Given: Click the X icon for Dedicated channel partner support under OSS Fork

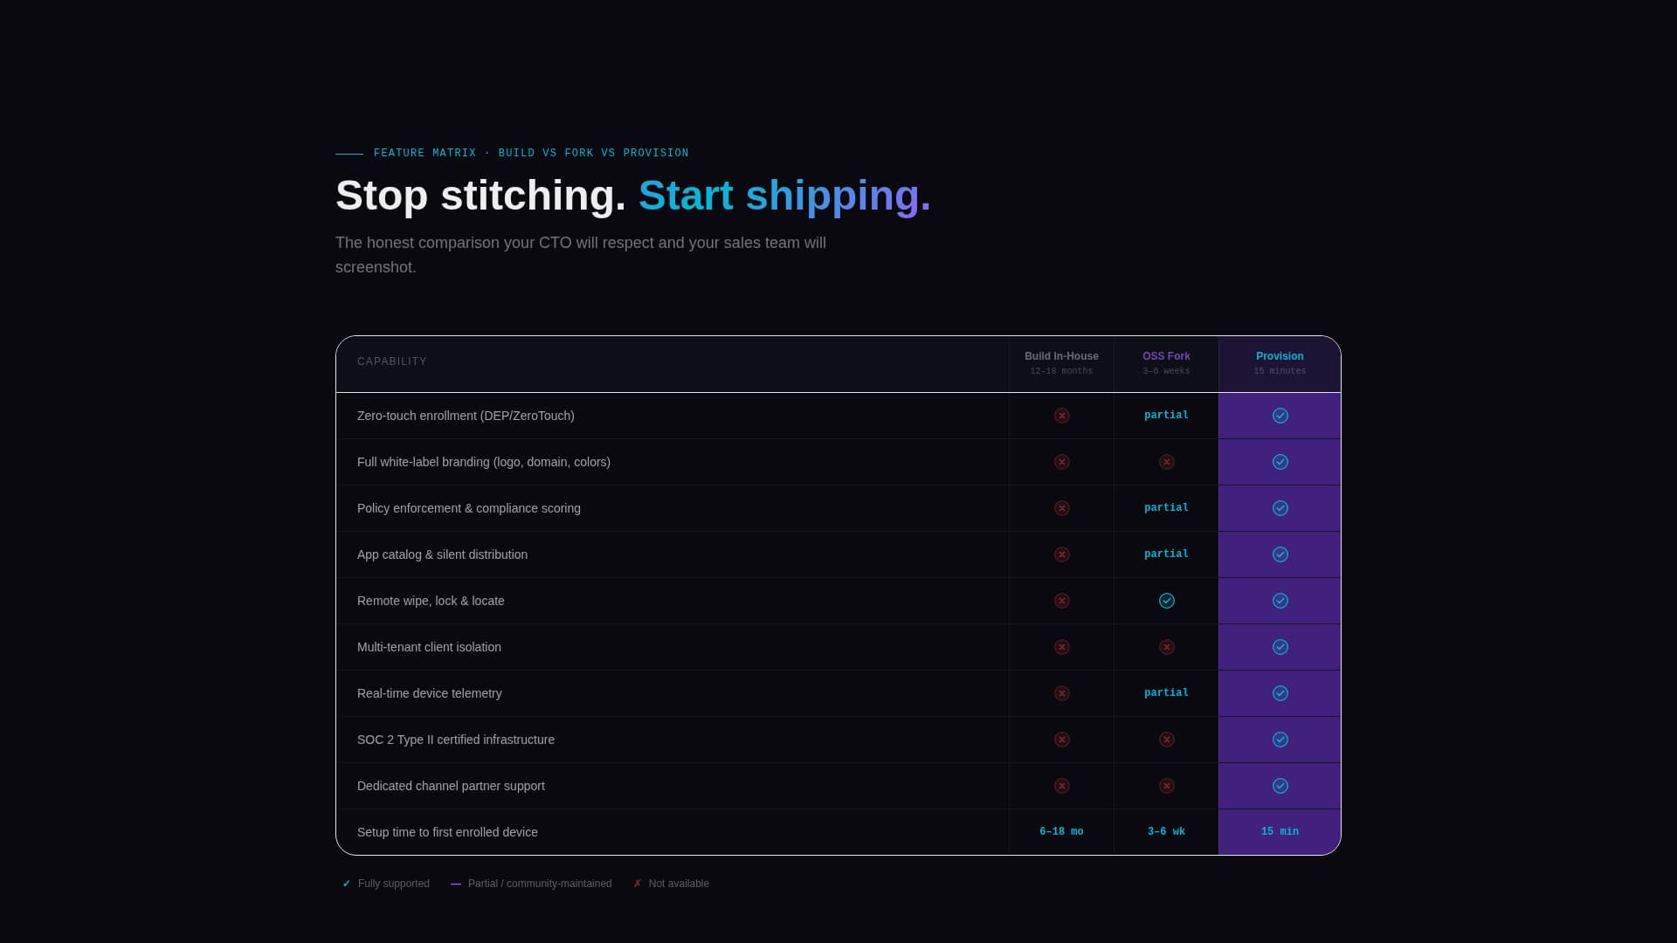Looking at the screenshot, I should click(1166, 785).
